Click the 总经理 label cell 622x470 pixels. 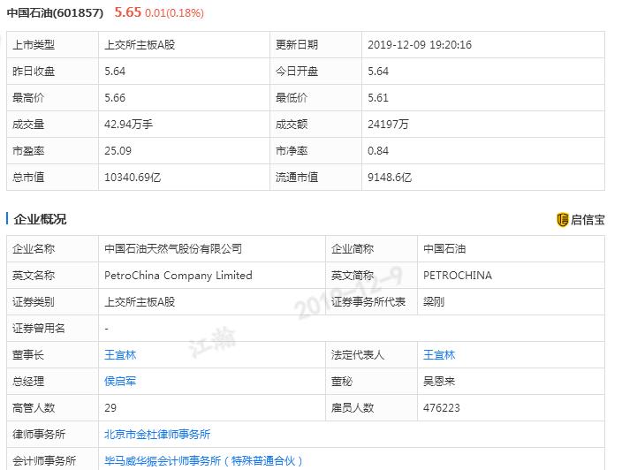52,381
